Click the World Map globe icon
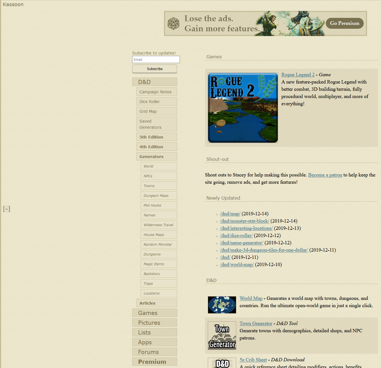This screenshot has width=381, height=368. pos(222,305)
